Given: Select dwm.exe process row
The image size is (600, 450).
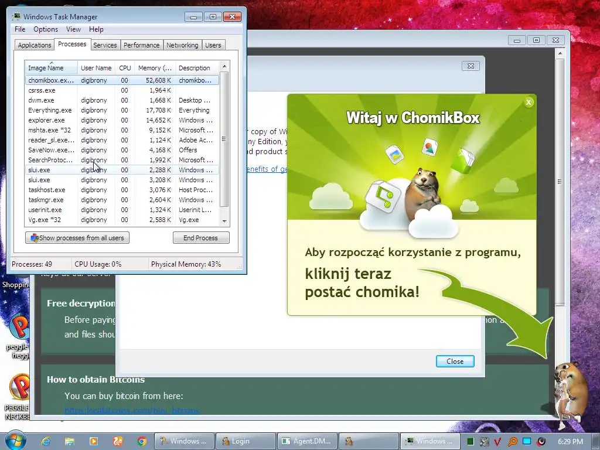Looking at the screenshot, I should (122, 100).
